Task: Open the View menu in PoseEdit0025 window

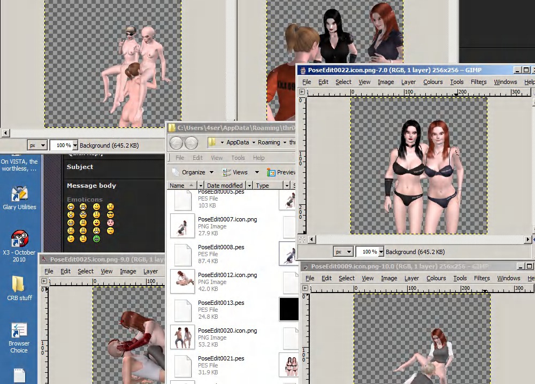Action: click(106, 271)
